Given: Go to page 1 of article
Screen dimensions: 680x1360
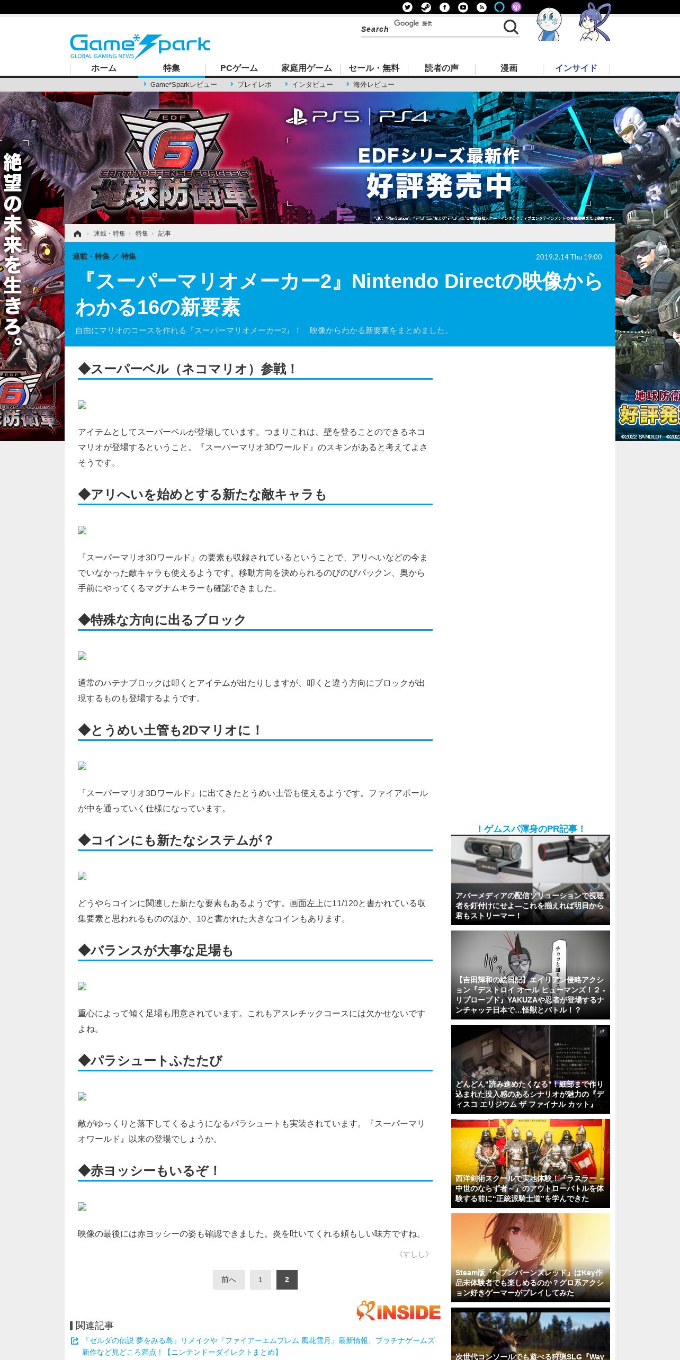Looking at the screenshot, I should [260, 1280].
